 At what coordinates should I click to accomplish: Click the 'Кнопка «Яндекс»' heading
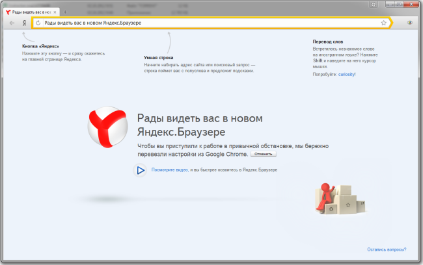tap(40, 46)
